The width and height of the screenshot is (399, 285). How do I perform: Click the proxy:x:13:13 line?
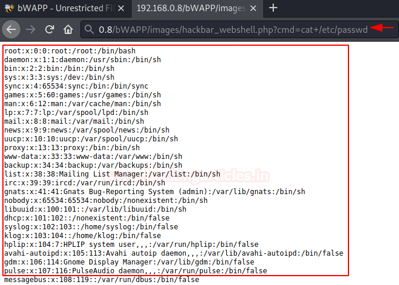coord(72,148)
